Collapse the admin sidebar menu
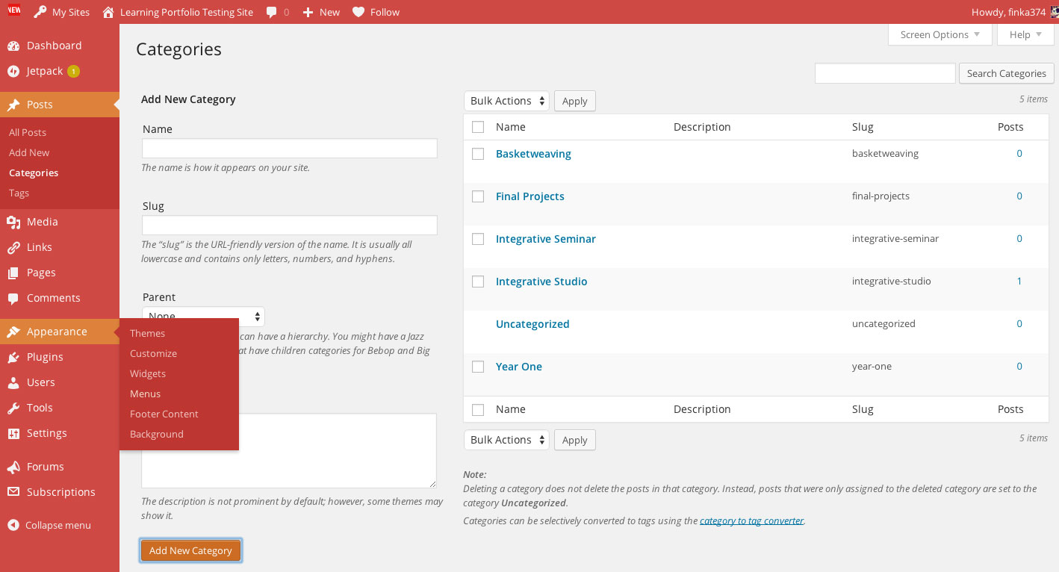This screenshot has height=572, width=1059. [x=49, y=525]
